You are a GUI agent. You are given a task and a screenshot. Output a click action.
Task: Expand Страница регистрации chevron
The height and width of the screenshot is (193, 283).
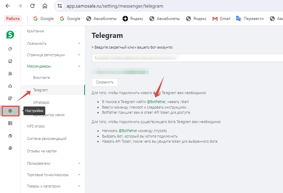(x=79, y=55)
